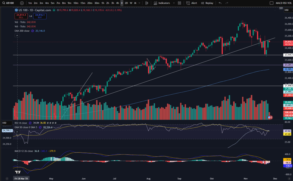Switch to the 5m timeframe
293x181 pixels.
53,3
